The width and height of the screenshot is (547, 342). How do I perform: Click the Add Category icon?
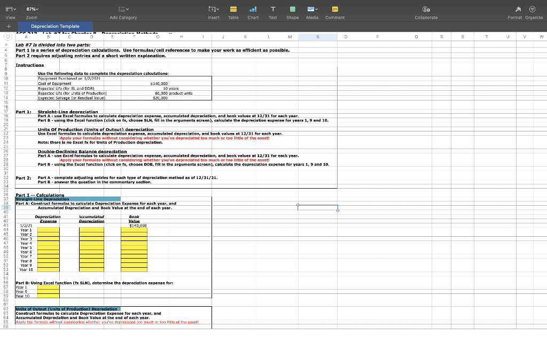tap(123, 10)
